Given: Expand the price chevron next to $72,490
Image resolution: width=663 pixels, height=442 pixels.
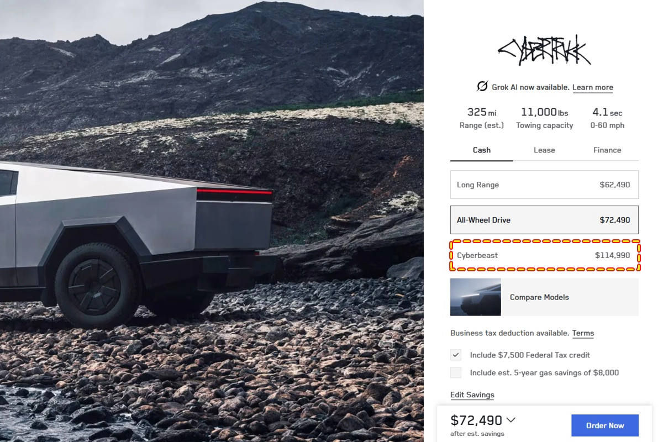Looking at the screenshot, I should (511, 420).
